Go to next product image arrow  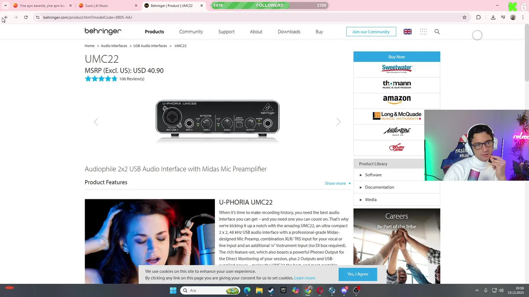click(338, 122)
